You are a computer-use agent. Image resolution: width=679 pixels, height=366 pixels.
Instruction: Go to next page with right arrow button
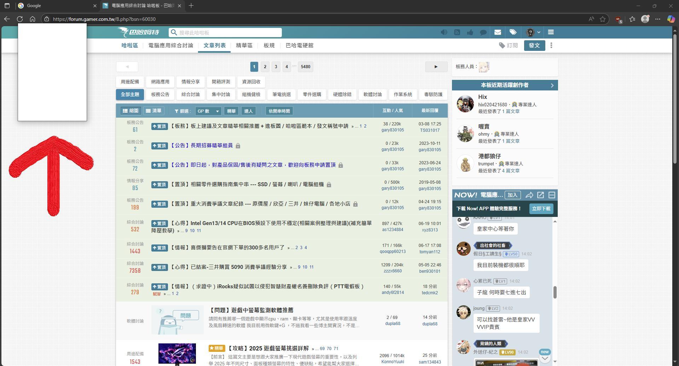(436, 66)
